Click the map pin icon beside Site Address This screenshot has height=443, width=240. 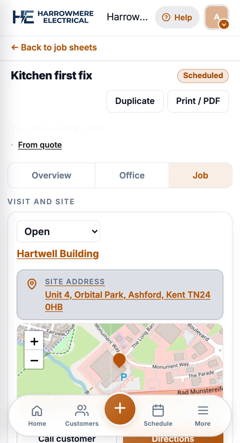[x=32, y=284]
